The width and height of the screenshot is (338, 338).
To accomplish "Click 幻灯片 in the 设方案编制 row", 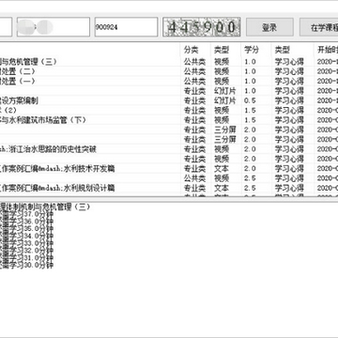I will tap(225, 100).
